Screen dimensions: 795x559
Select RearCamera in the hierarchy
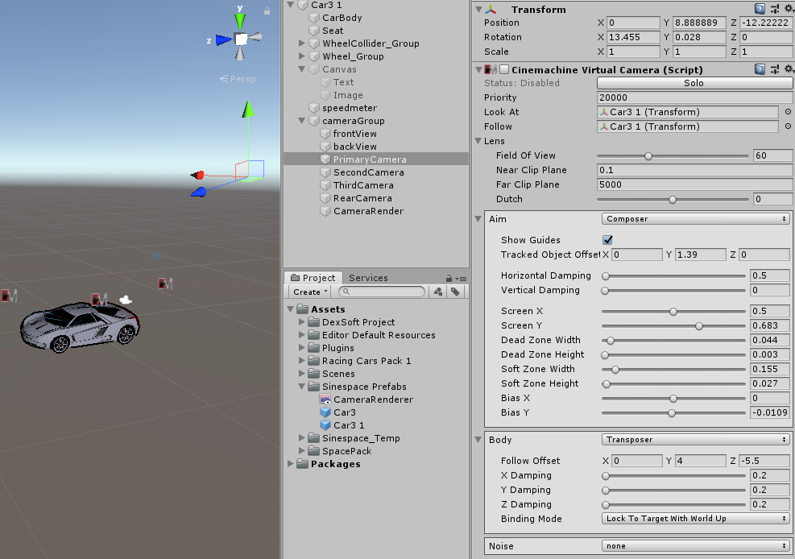point(362,198)
